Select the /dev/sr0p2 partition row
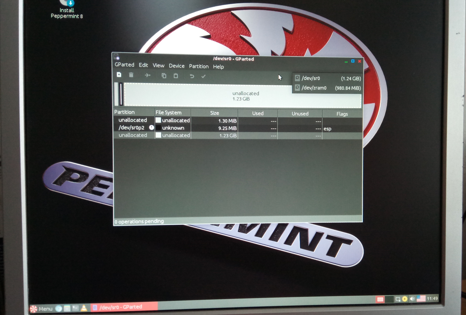 [238, 128]
